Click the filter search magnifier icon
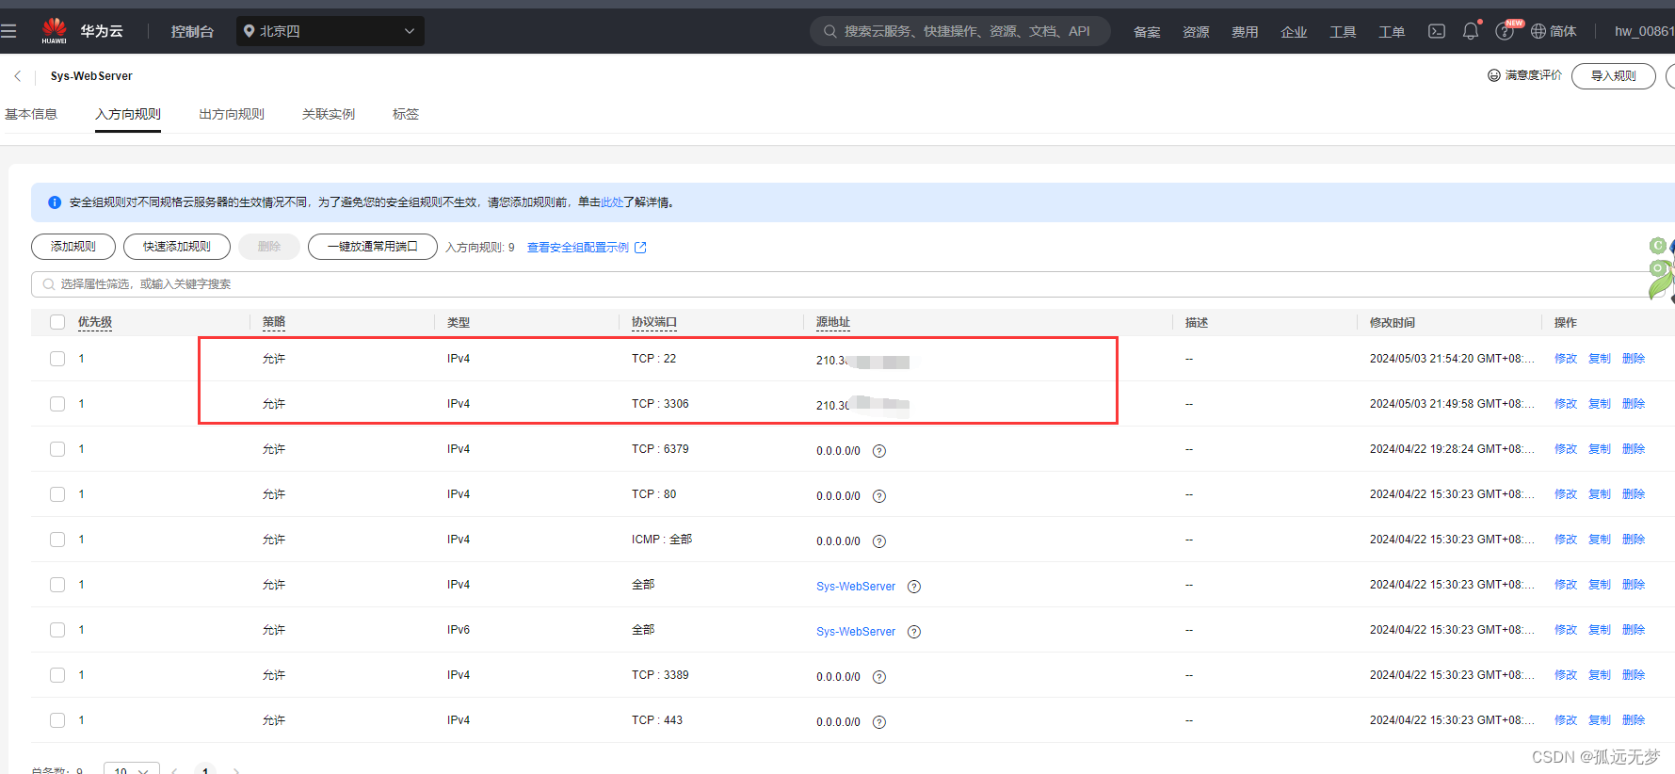The height and width of the screenshot is (774, 1675). [49, 284]
